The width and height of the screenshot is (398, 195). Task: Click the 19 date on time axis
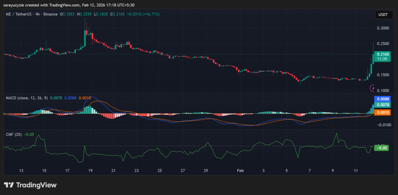[x=90, y=171]
